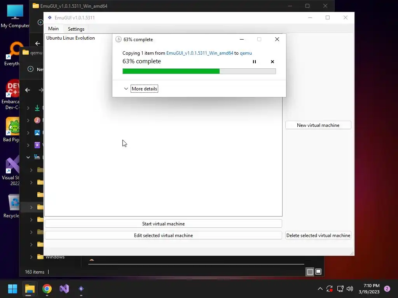Click Start virtual machine button
Screen dimensions: 398x298
[164, 224]
